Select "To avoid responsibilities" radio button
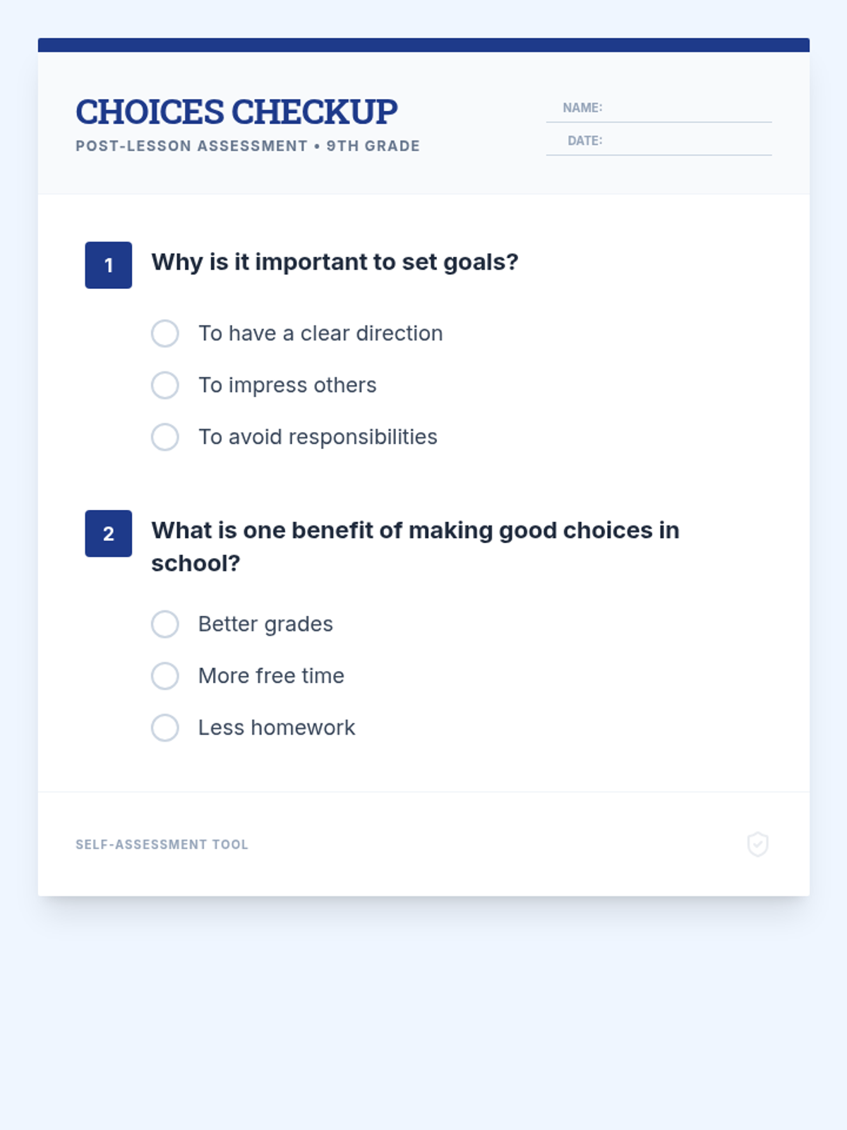 click(x=164, y=437)
